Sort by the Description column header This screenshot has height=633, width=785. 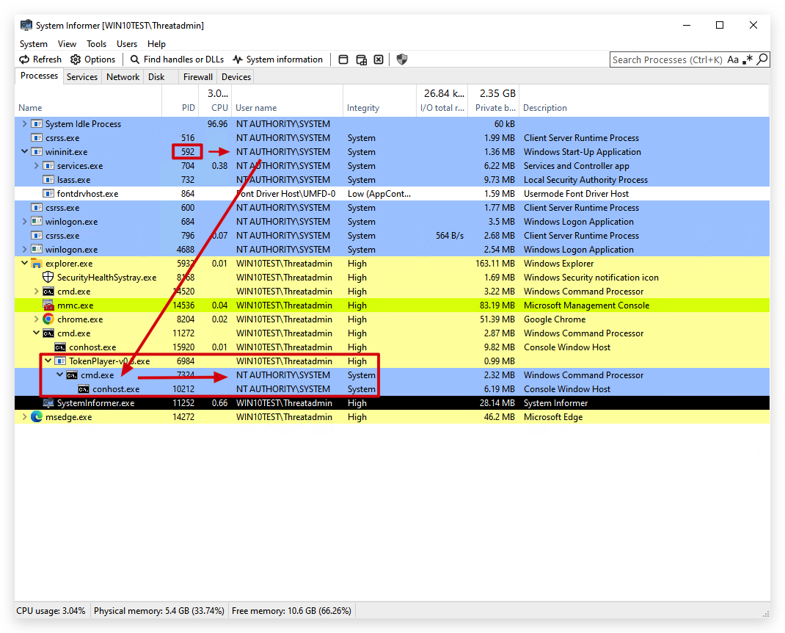click(644, 108)
